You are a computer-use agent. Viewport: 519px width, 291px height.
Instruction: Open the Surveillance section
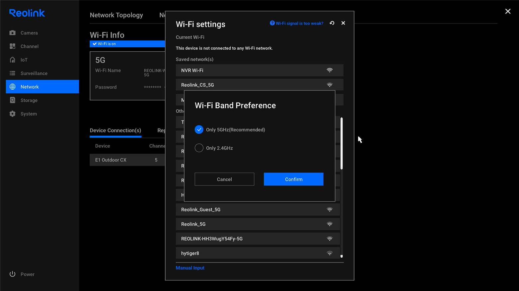[x=33, y=73]
